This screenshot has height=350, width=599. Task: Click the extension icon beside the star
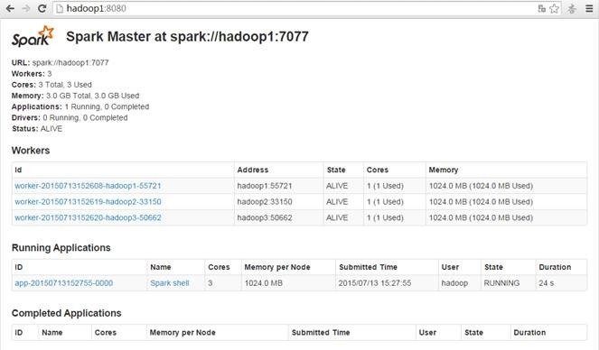point(572,8)
